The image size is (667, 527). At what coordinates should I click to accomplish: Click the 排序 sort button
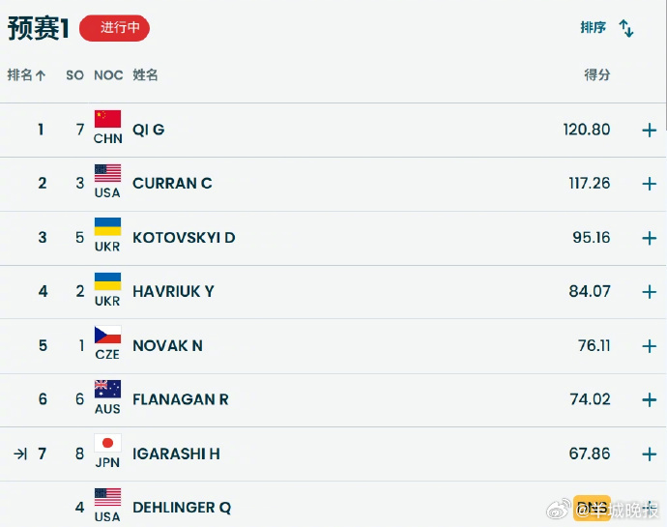pyautogui.click(x=593, y=28)
